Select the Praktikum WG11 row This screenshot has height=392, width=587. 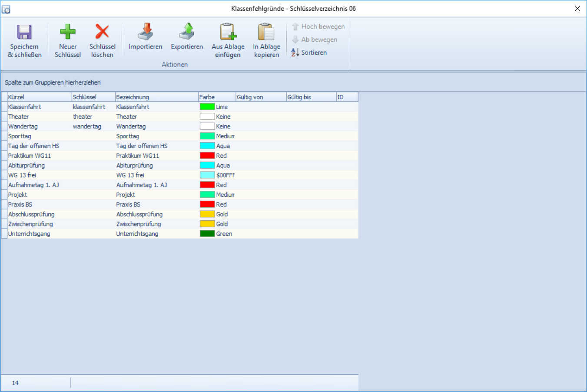[x=30, y=156]
